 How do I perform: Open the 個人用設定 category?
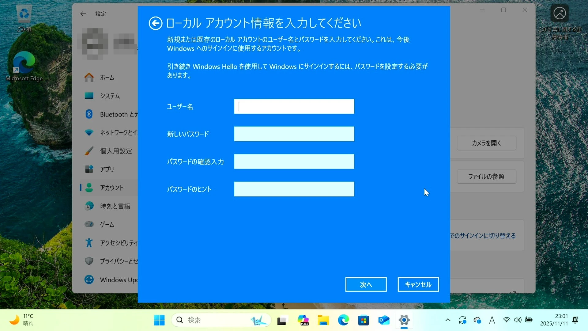[x=115, y=151]
